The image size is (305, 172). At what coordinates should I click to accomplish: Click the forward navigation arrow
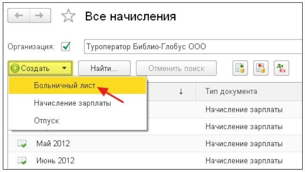pyautogui.click(x=40, y=16)
